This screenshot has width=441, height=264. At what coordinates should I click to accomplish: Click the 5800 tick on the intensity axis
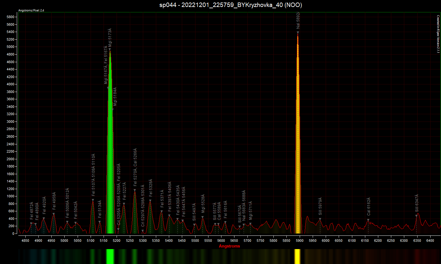tap(11, 17)
